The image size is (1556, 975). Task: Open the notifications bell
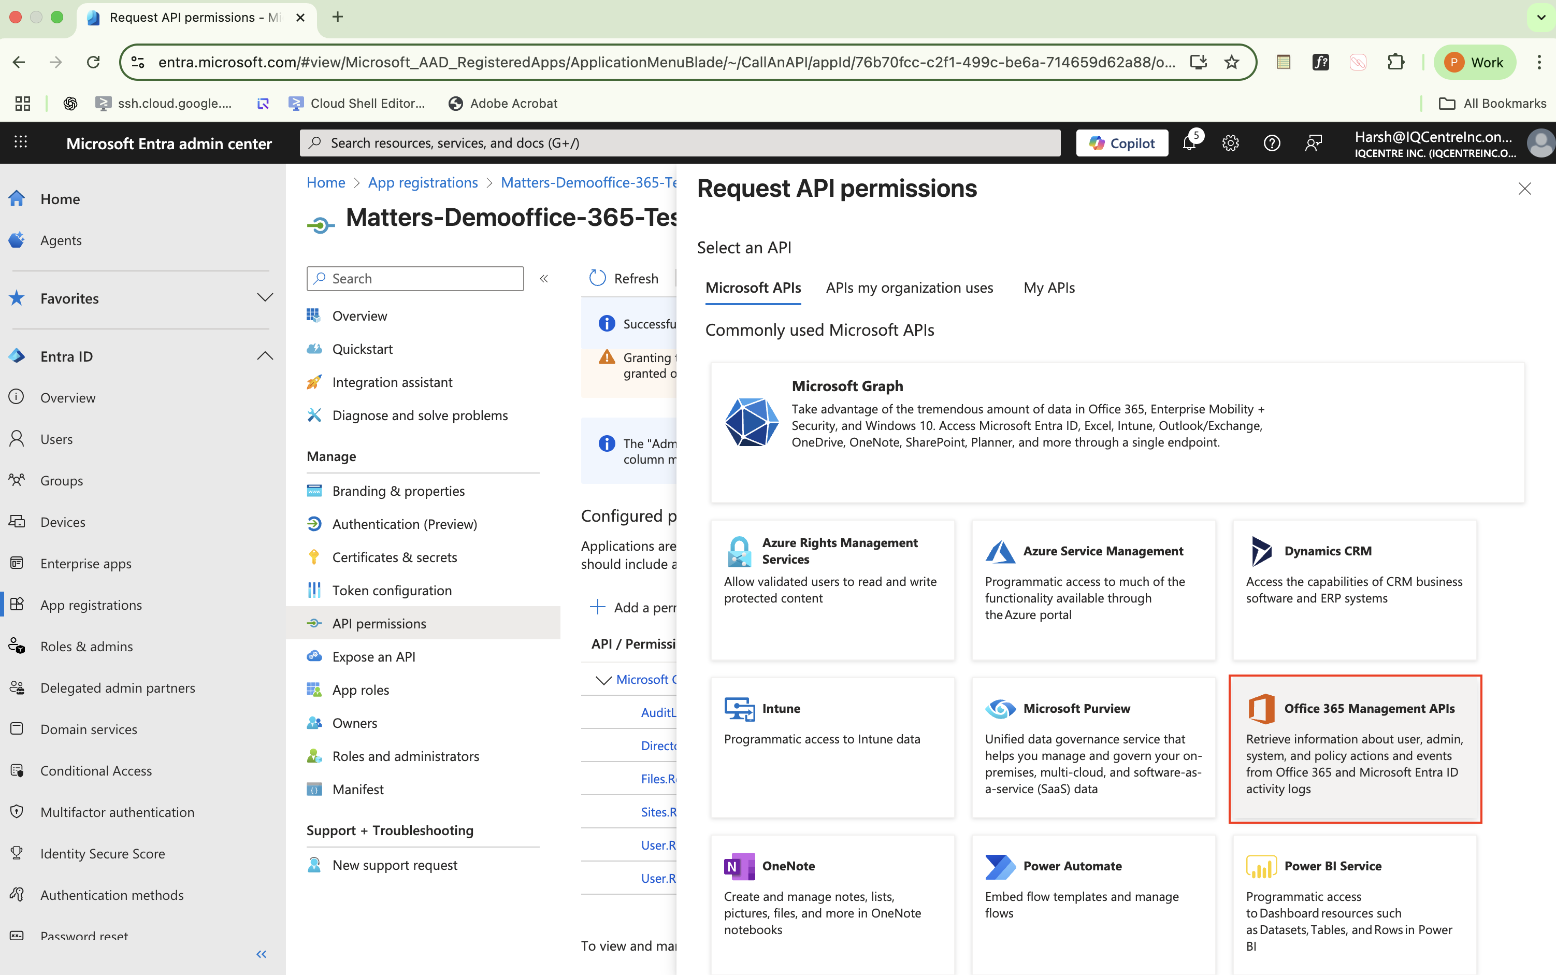(1189, 143)
